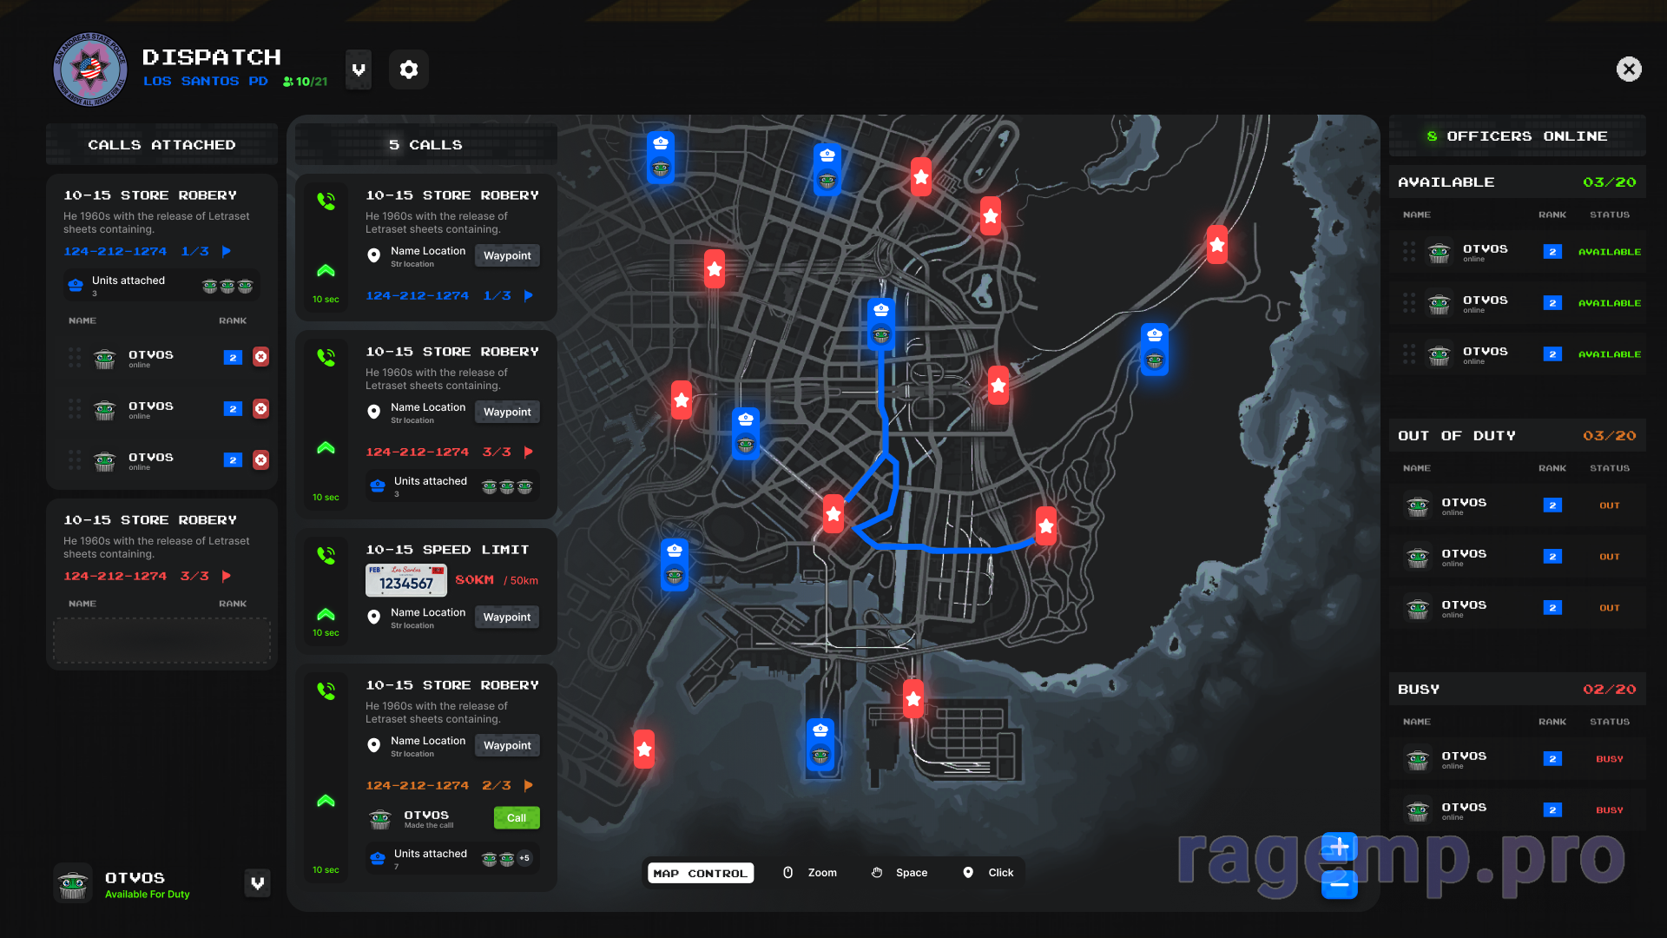Select first BUSY OTVOS officer row
The image size is (1667, 938).
[1517, 759]
